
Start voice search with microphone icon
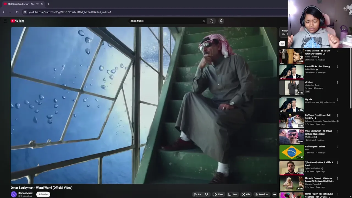221,21
